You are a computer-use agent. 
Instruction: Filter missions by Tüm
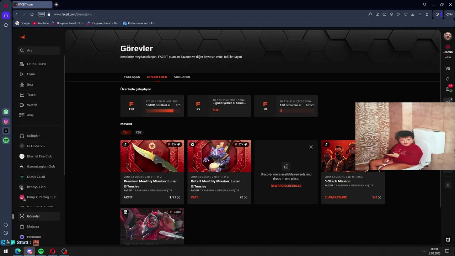126,132
